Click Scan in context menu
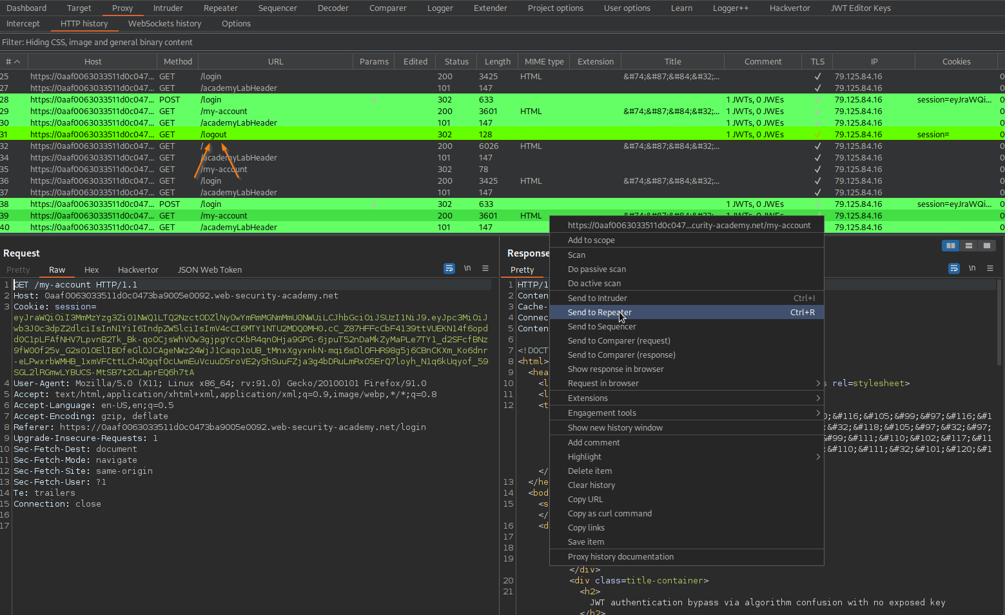 tap(687, 255)
